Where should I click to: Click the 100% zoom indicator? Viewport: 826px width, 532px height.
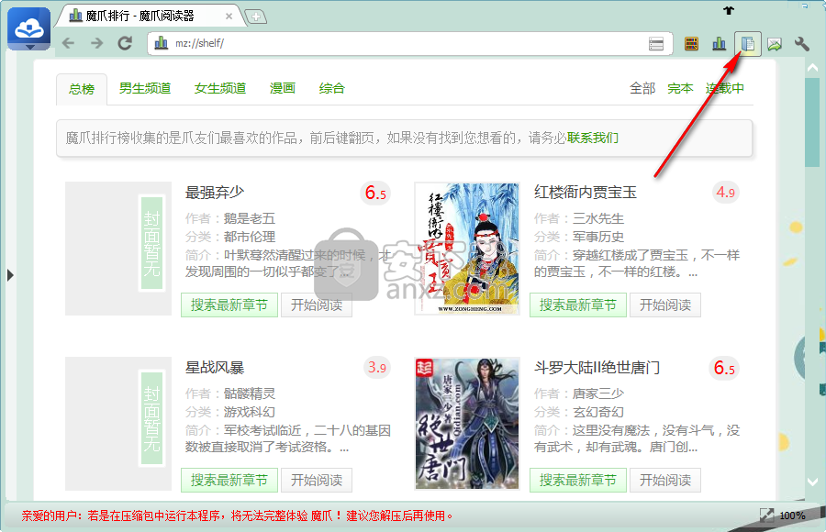(792, 515)
